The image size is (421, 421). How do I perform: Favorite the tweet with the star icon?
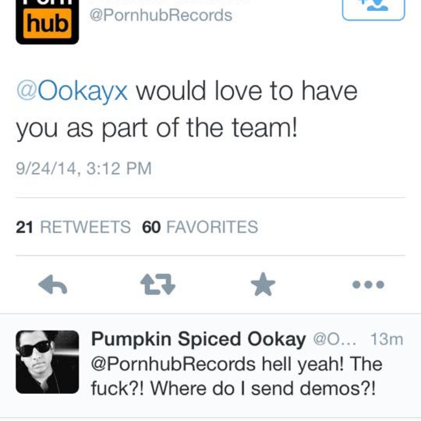pyautogui.click(x=263, y=285)
